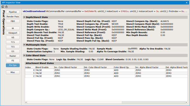Click Src. Alpha Blend Factor column header
The height and width of the screenshot is (106, 190).
(150, 67)
